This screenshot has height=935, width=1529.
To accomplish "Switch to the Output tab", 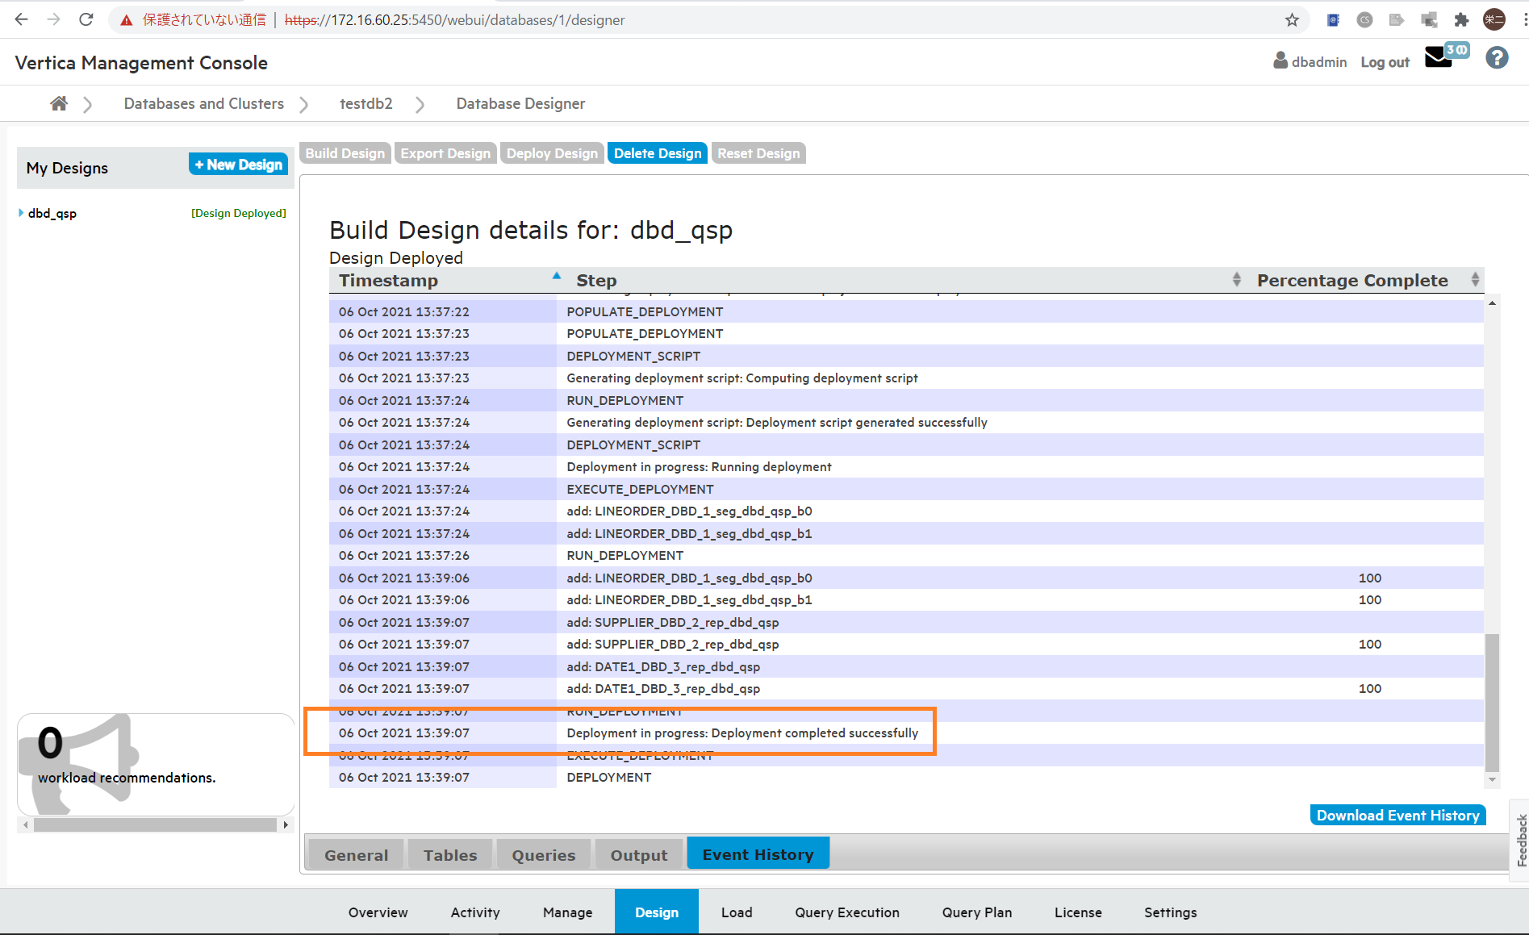I will (x=639, y=855).
